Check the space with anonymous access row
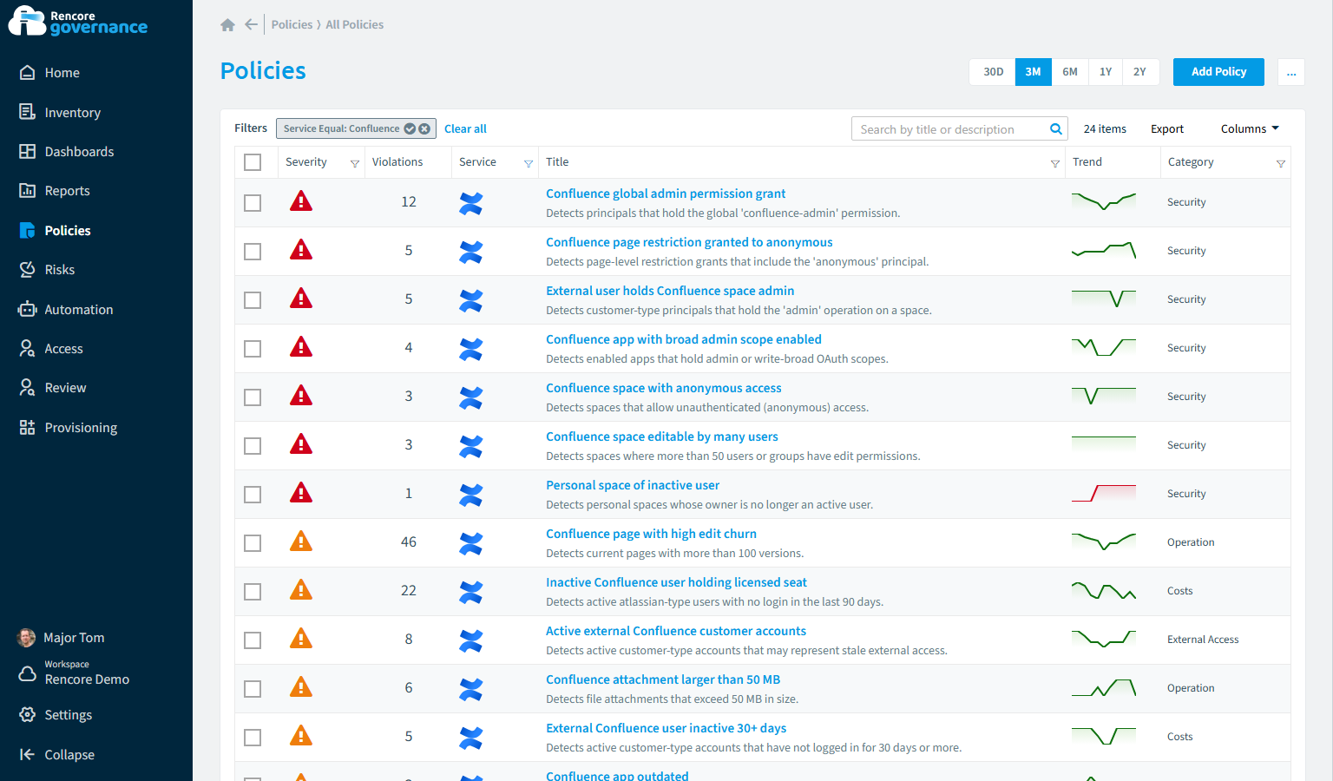1333x781 pixels. [x=253, y=397]
